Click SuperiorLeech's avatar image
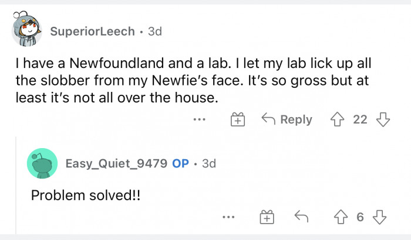The image size is (411, 240). [27, 30]
